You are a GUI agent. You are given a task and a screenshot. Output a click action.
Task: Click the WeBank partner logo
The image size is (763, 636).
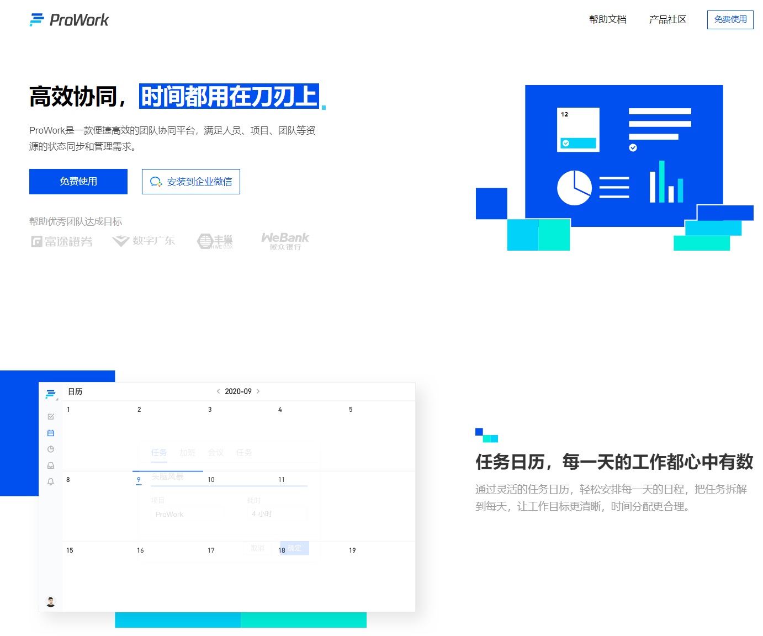tap(285, 240)
